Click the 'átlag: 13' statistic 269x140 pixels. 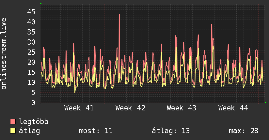coord(171,131)
